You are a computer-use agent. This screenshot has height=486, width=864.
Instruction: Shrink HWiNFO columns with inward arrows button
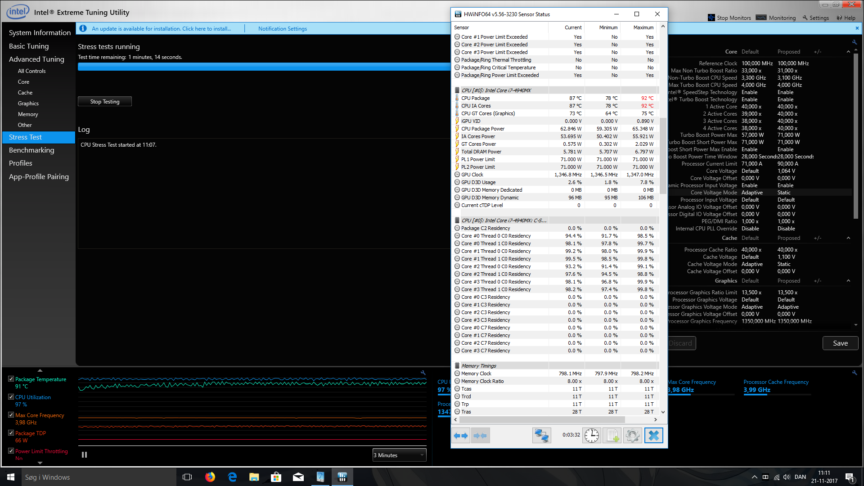(x=480, y=436)
